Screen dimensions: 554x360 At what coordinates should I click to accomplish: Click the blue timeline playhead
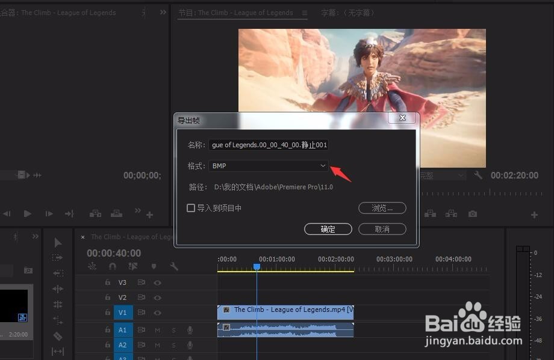257,267
